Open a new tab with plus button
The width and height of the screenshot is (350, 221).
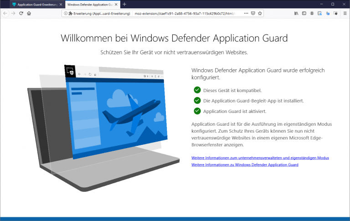pos(124,4)
